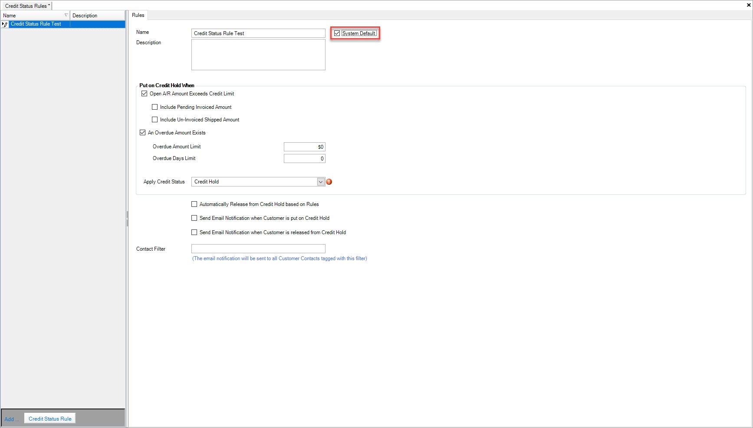Screen dimensions: 753x428
Task: Switch to the Rules tab
Action: tap(138, 15)
